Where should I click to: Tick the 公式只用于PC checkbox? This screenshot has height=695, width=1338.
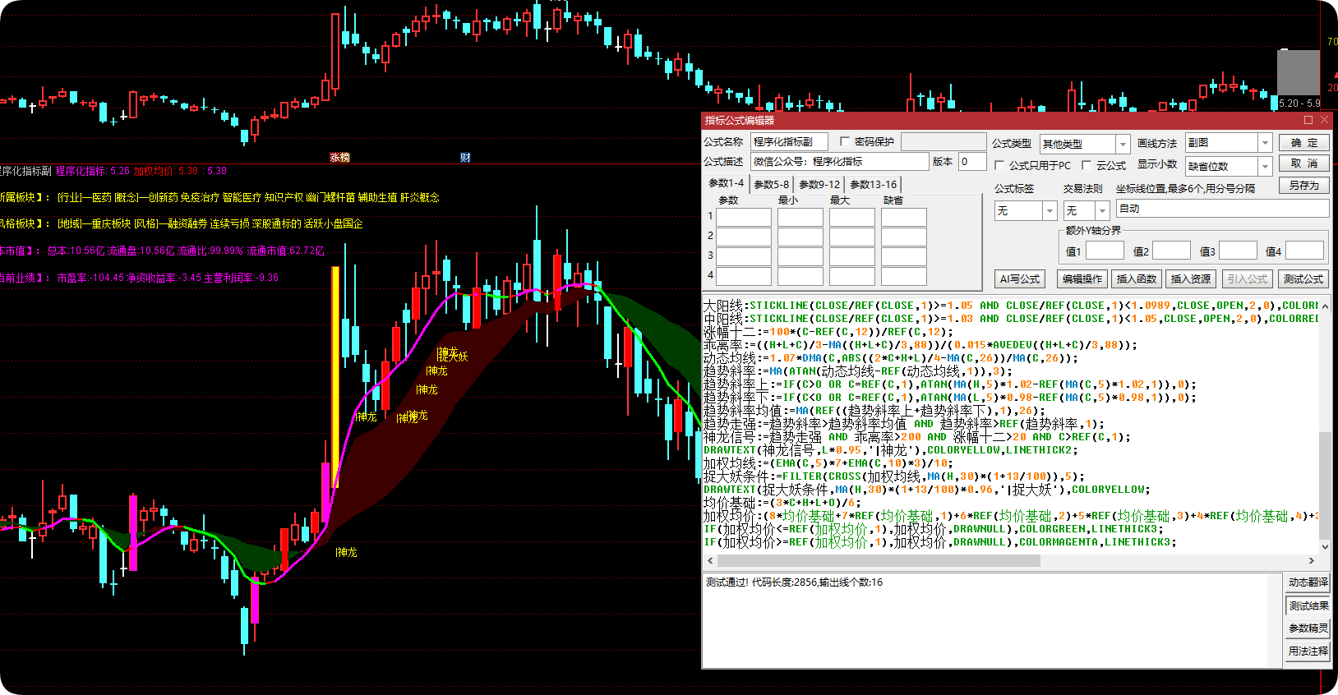click(x=999, y=165)
